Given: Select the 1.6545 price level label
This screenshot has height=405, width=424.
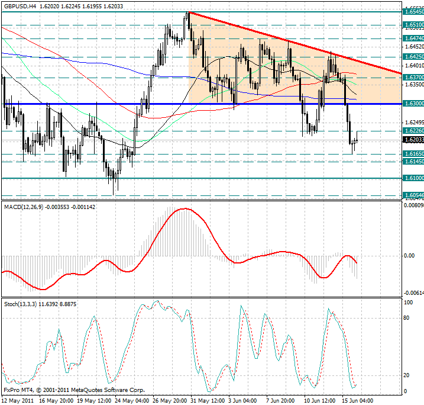Looking at the screenshot, I should 413,12.
